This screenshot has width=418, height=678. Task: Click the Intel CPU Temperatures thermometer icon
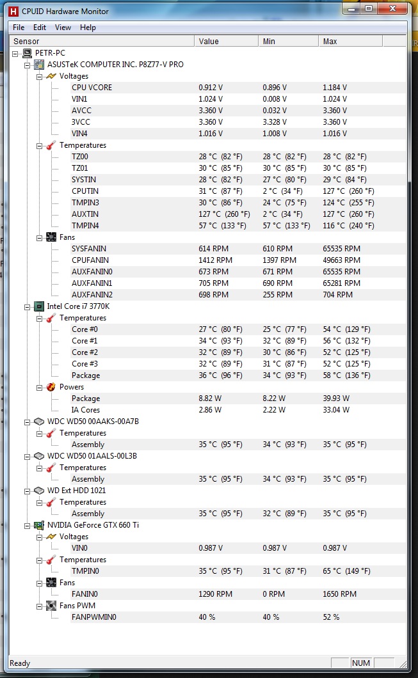(x=51, y=319)
